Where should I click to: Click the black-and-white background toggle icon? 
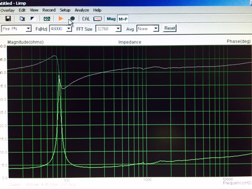[x=33, y=19]
